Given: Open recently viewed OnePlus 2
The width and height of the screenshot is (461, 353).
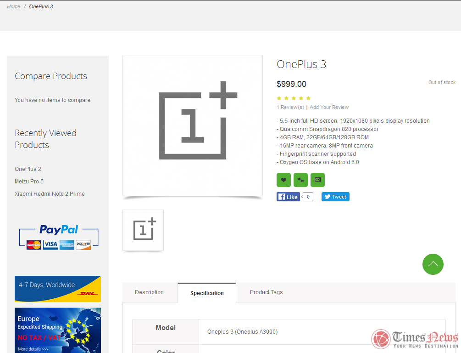Looking at the screenshot, I should click(28, 169).
